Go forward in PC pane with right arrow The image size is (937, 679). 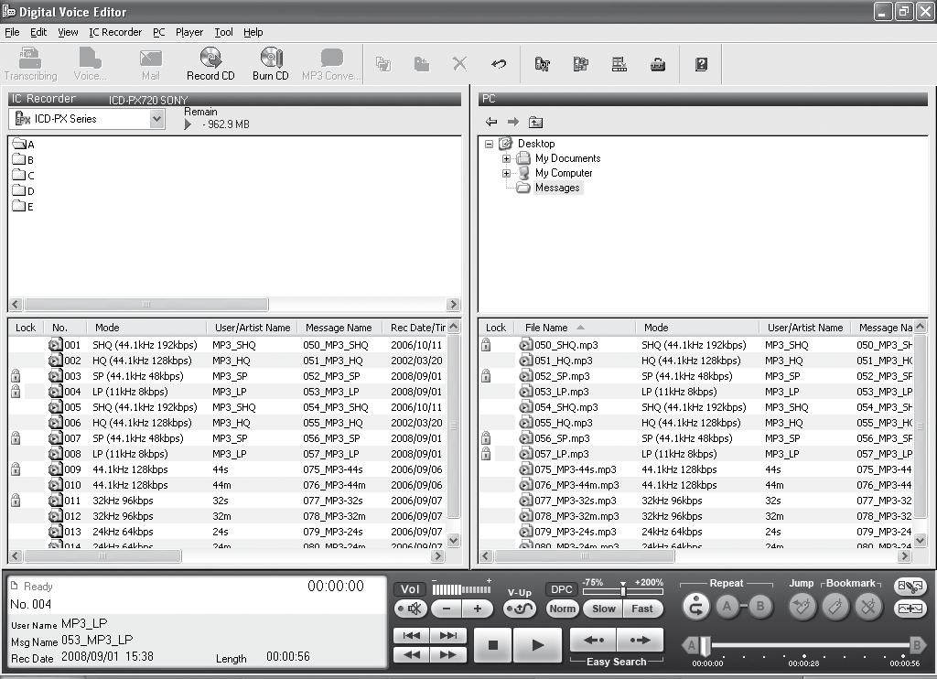512,122
